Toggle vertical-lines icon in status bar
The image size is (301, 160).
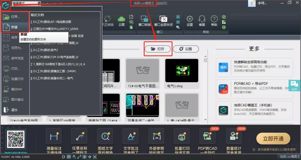click(89, 157)
